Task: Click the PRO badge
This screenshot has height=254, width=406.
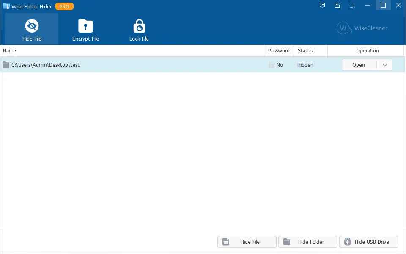Action: 64,6
